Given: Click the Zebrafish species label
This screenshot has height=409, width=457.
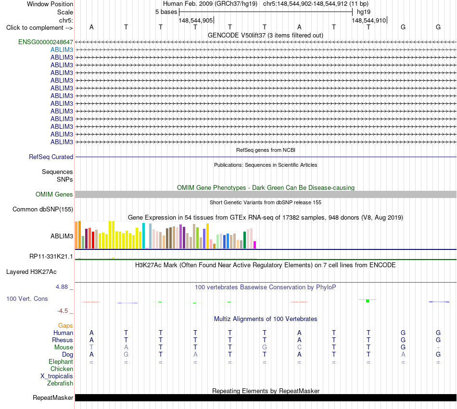Looking at the screenshot, I should pos(60,384).
